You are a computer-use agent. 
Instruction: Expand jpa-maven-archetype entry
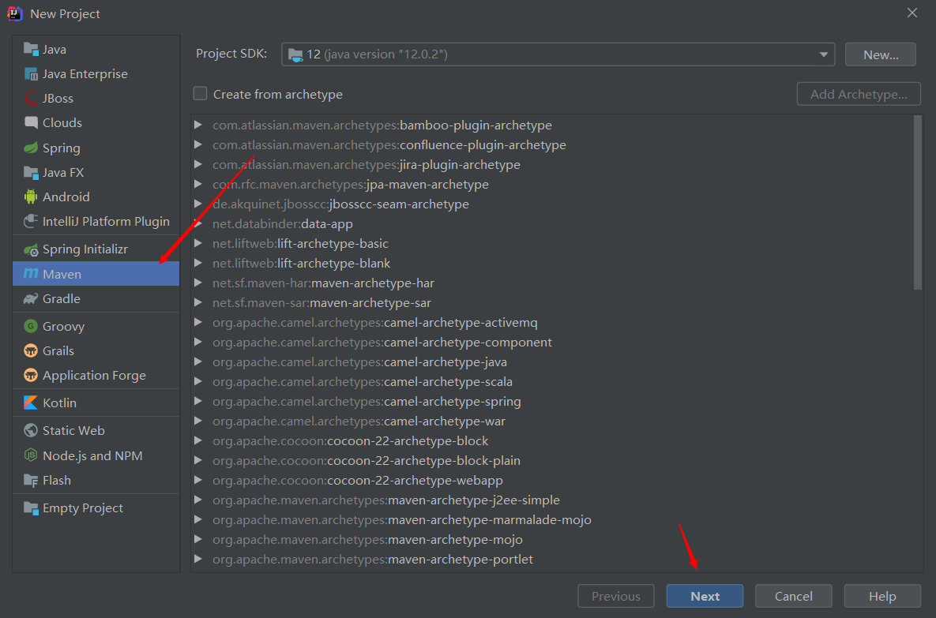pos(198,184)
